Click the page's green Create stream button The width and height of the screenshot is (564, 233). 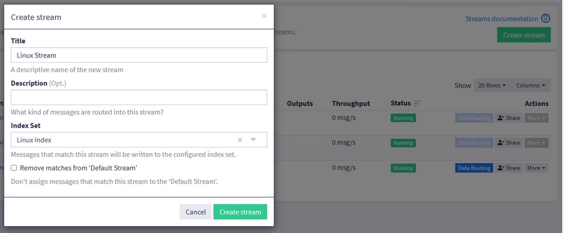tap(524, 35)
